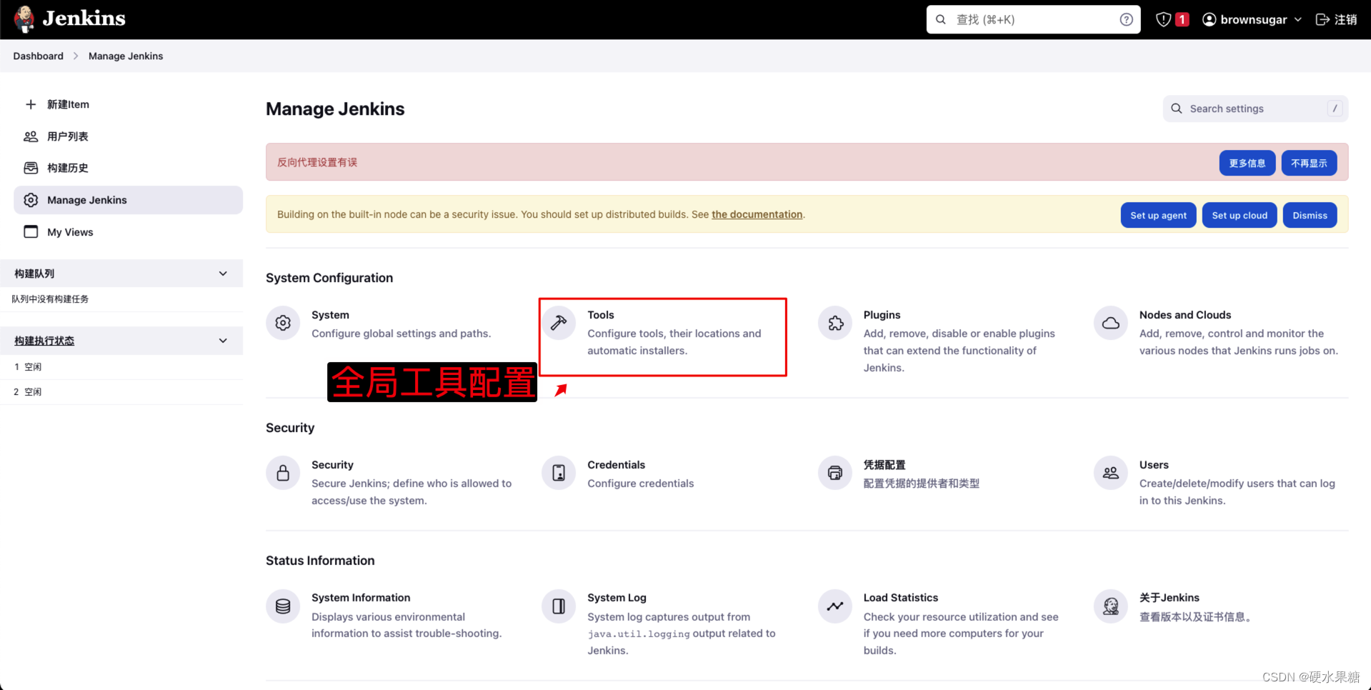Screen dimensions: 1371x690
Task: Open the 关于Jenkins icon
Action: click(1111, 606)
